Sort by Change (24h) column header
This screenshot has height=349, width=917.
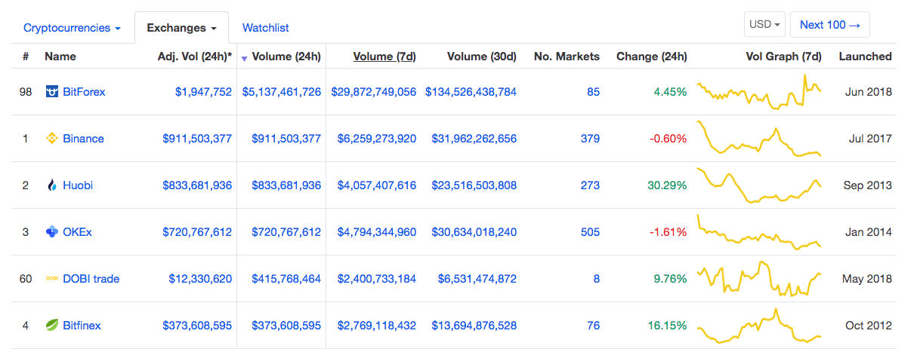point(652,57)
